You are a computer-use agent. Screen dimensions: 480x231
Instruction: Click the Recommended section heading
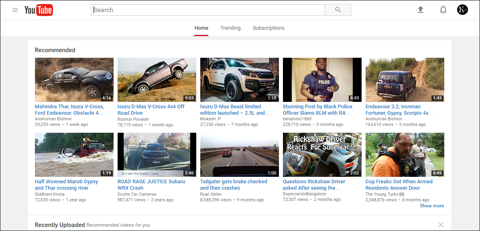coord(55,50)
